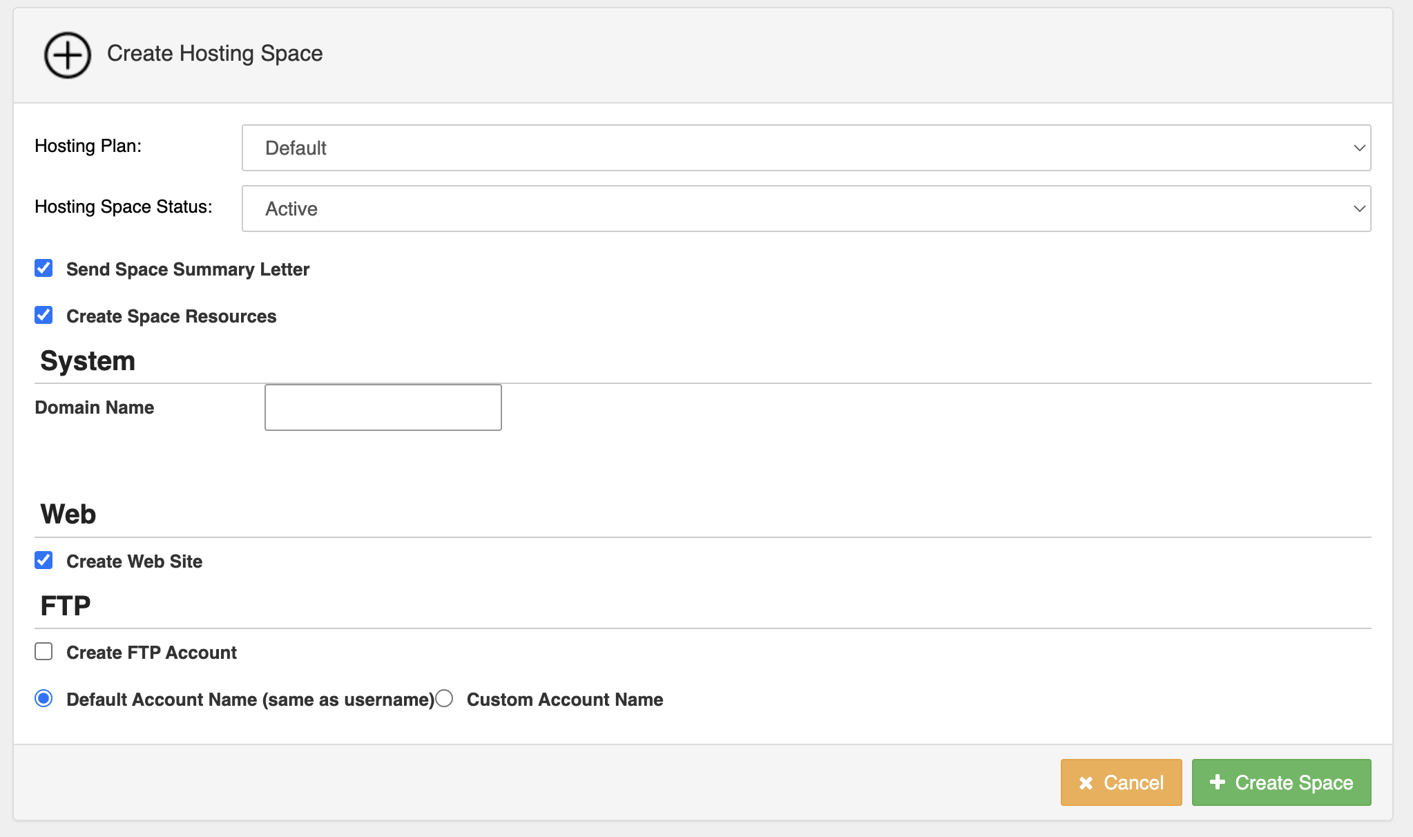Click the X icon on Cancel button

coord(1086,783)
